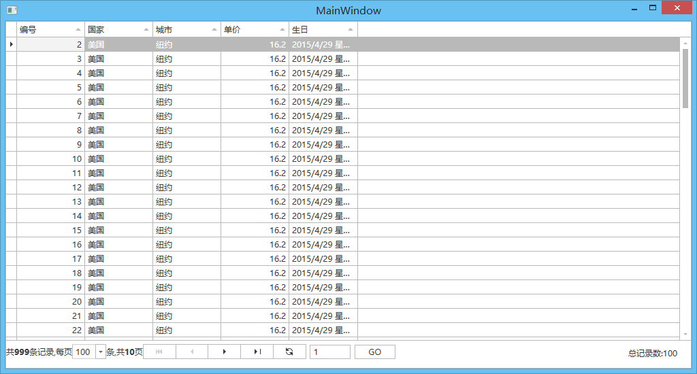Image resolution: width=697 pixels, height=374 pixels.
Task: Select the 生日 cell in row 9
Action: click(323, 144)
